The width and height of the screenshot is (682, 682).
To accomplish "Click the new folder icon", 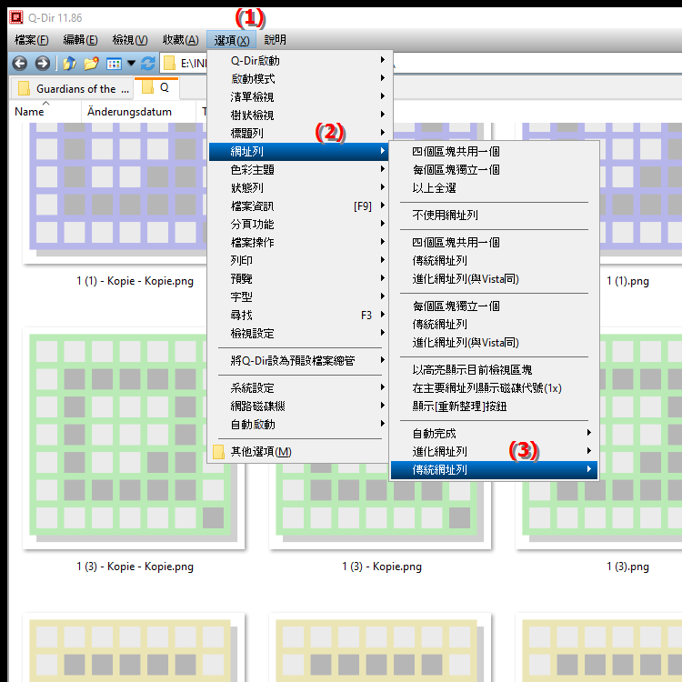I will pyautogui.click(x=91, y=64).
